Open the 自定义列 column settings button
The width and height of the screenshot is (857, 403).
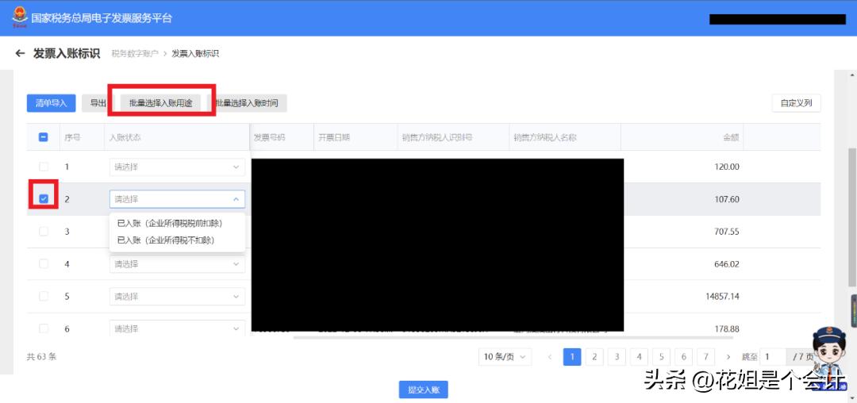coord(797,103)
